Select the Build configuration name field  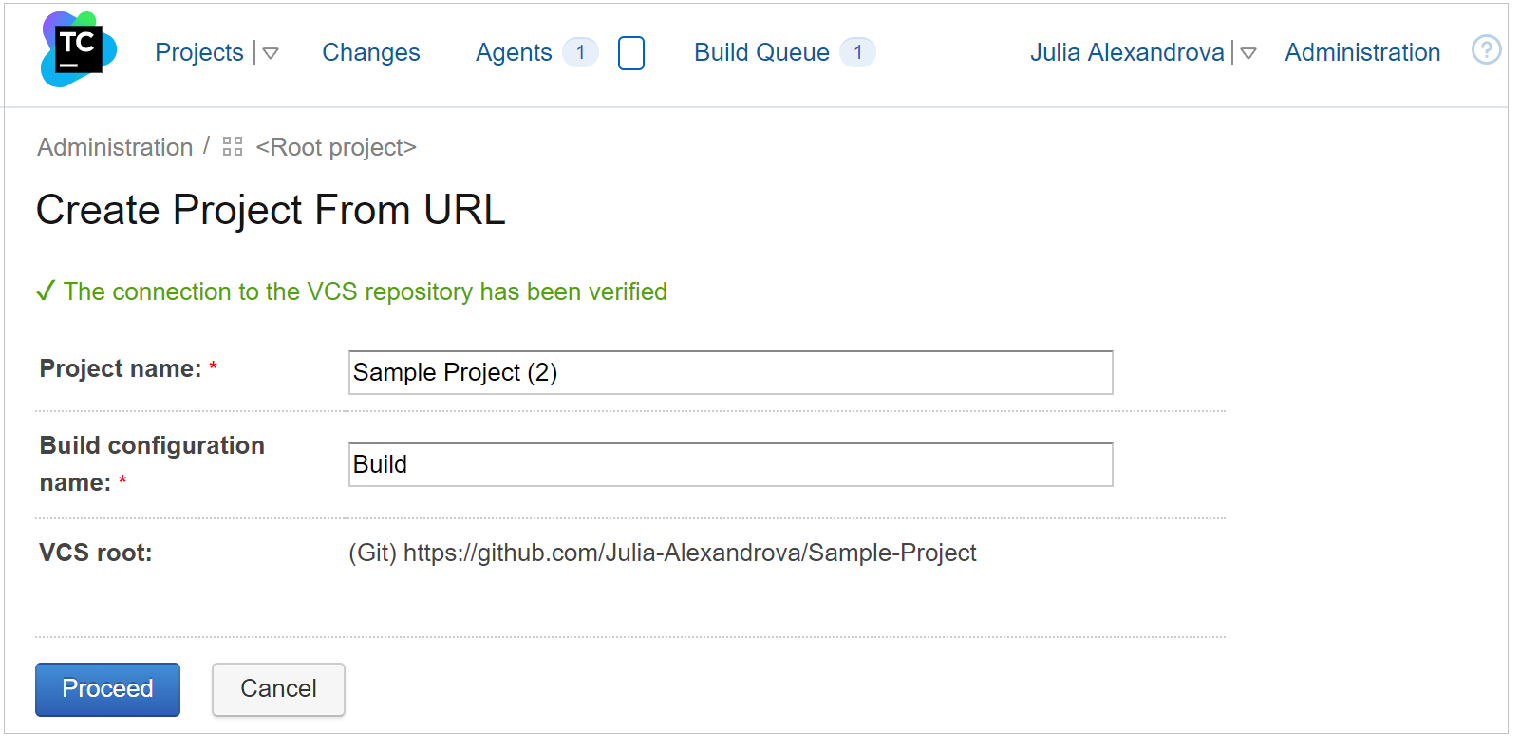(729, 464)
